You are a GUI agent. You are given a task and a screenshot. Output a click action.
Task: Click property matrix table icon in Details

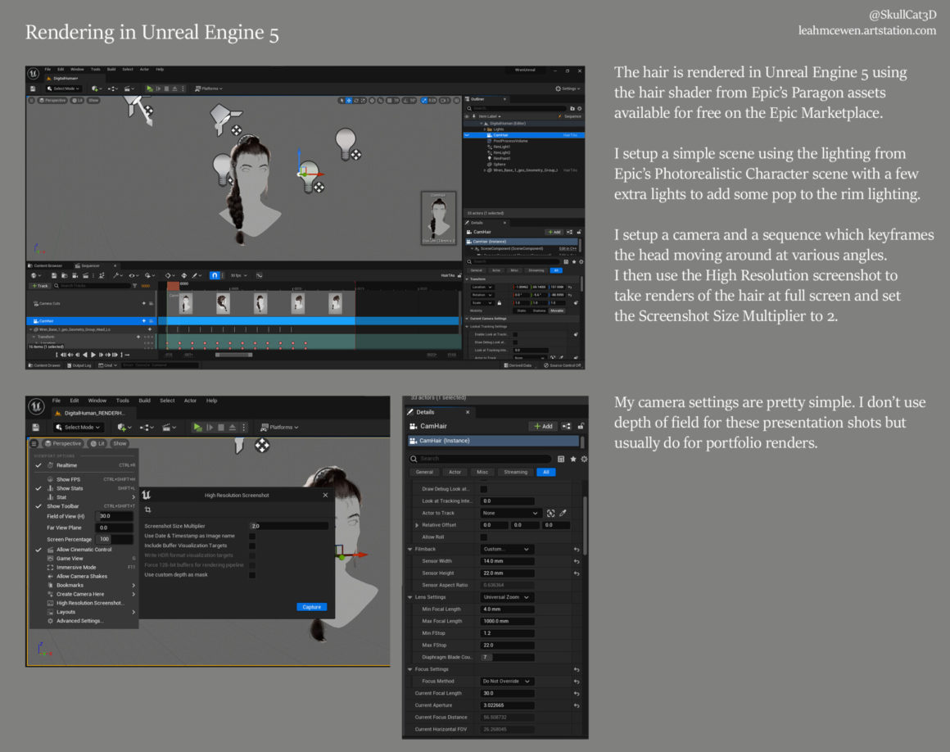[561, 459]
